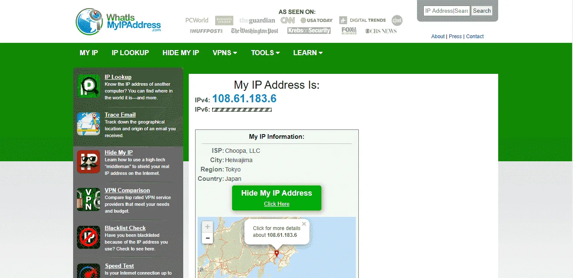The width and height of the screenshot is (573, 278).
Task: Open the VPN Comparison sidebar title link
Action: (x=128, y=190)
